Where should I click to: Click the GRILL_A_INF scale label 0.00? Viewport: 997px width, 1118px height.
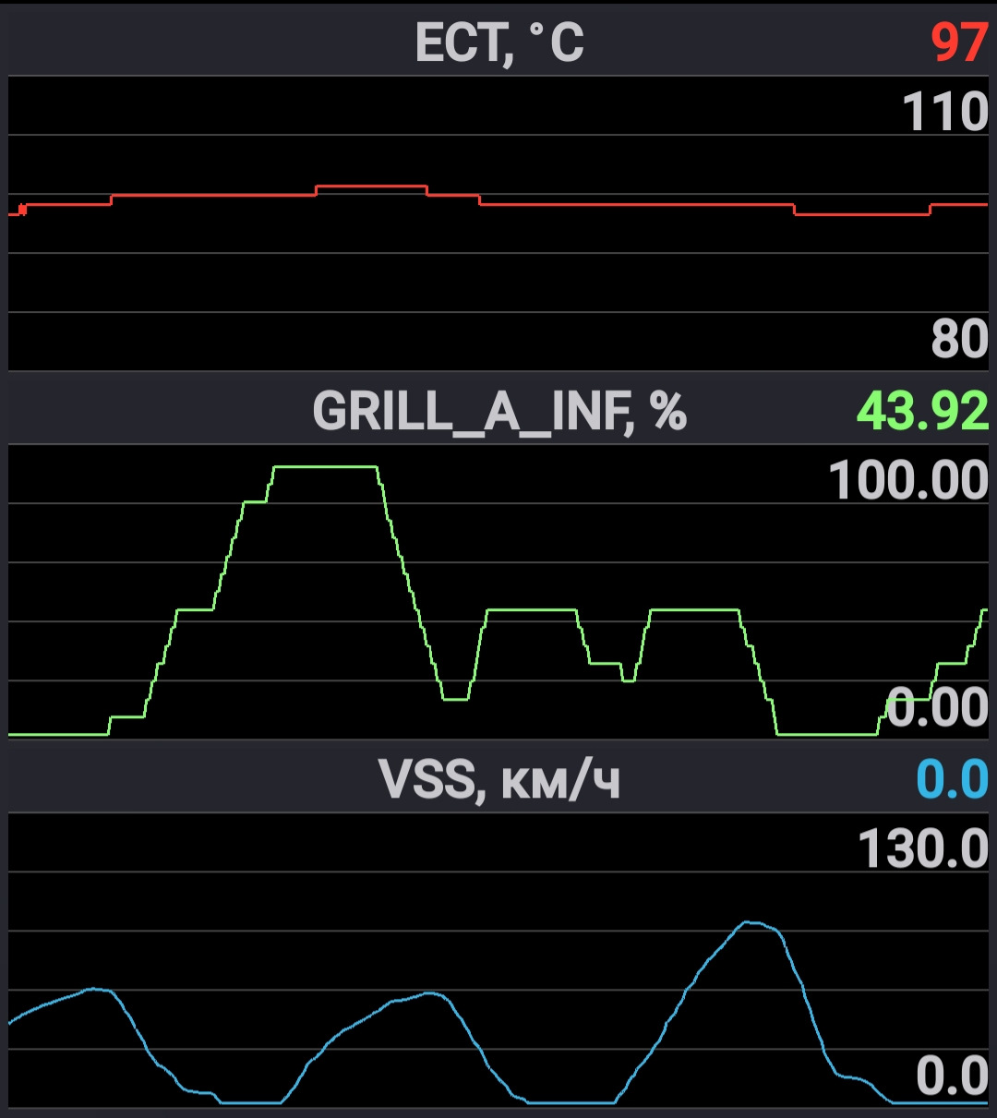coord(936,708)
